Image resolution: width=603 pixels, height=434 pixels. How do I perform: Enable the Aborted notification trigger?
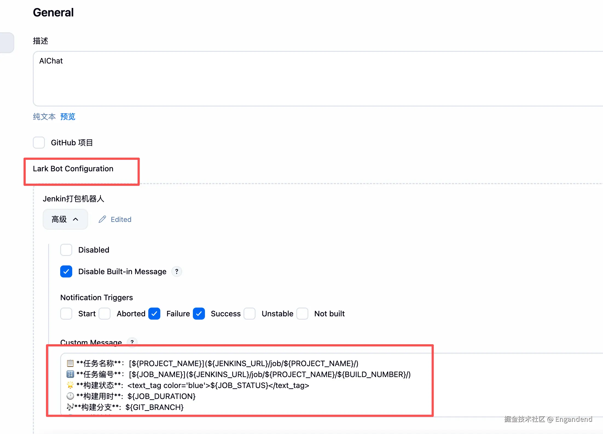(x=105, y=314)
